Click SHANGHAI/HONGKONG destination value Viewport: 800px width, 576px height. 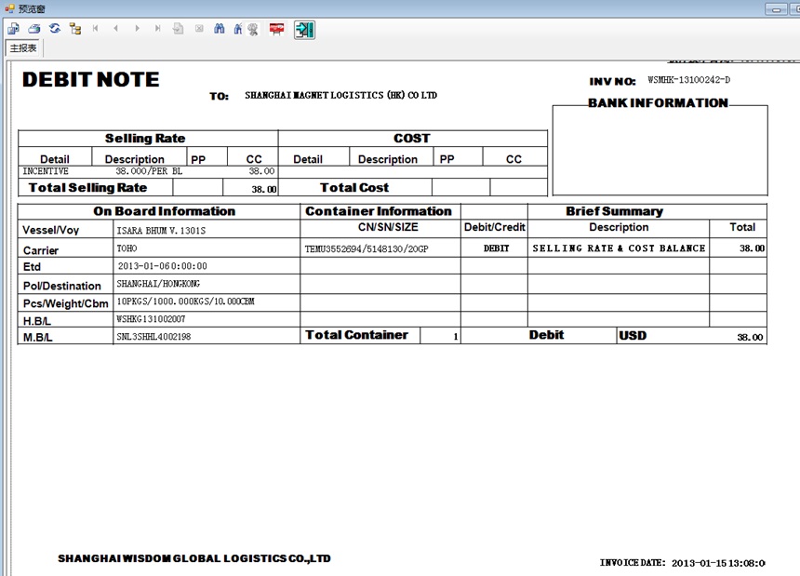[158, 284]
